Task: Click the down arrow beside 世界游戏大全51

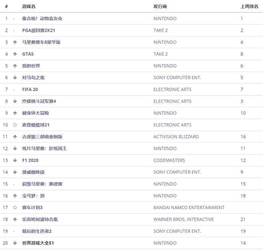Action: point(15,243)
